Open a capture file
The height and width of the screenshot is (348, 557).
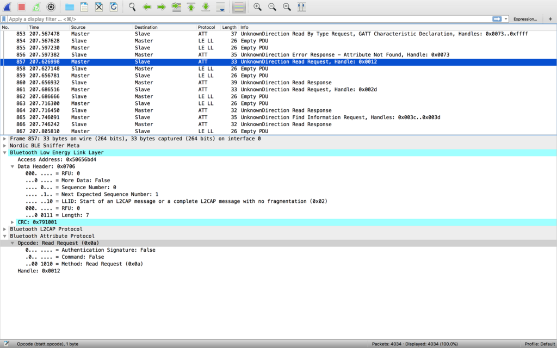70,7
